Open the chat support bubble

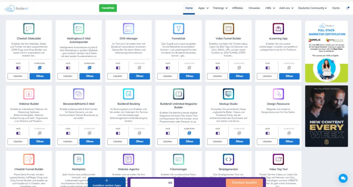click(x=343, y=178)
